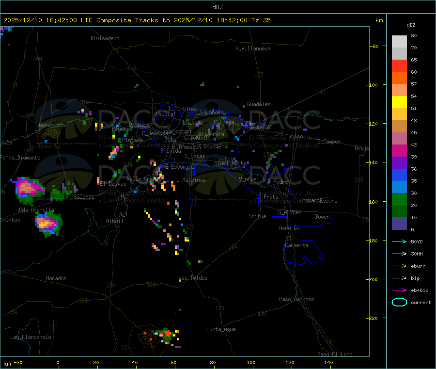Click the SAN_RAFAEL city label
436x369 pixels.
click(178, 132)
